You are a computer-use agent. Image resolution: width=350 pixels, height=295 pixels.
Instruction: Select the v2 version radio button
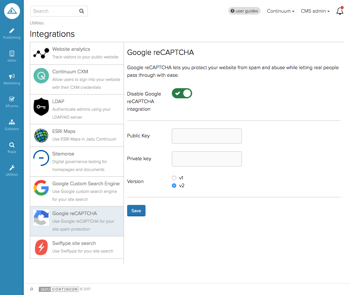point(174,186)
